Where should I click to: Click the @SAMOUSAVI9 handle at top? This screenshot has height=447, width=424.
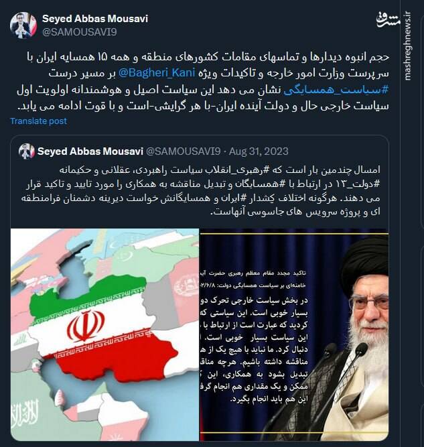point(80,32)
